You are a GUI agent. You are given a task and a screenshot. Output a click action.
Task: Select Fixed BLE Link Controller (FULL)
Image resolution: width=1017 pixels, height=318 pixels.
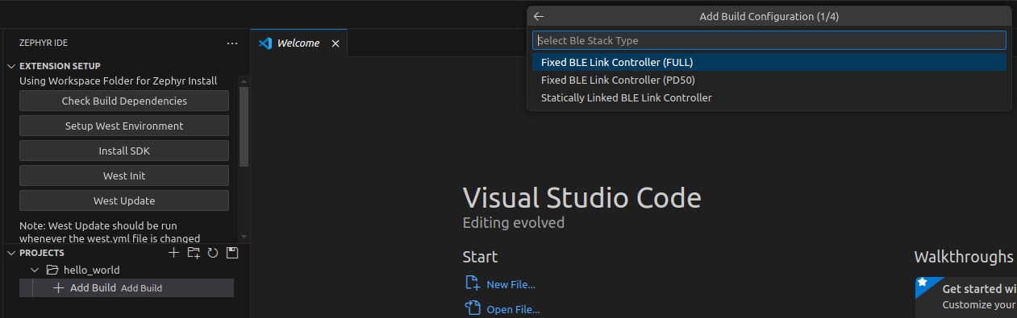[x=769, y=62]
